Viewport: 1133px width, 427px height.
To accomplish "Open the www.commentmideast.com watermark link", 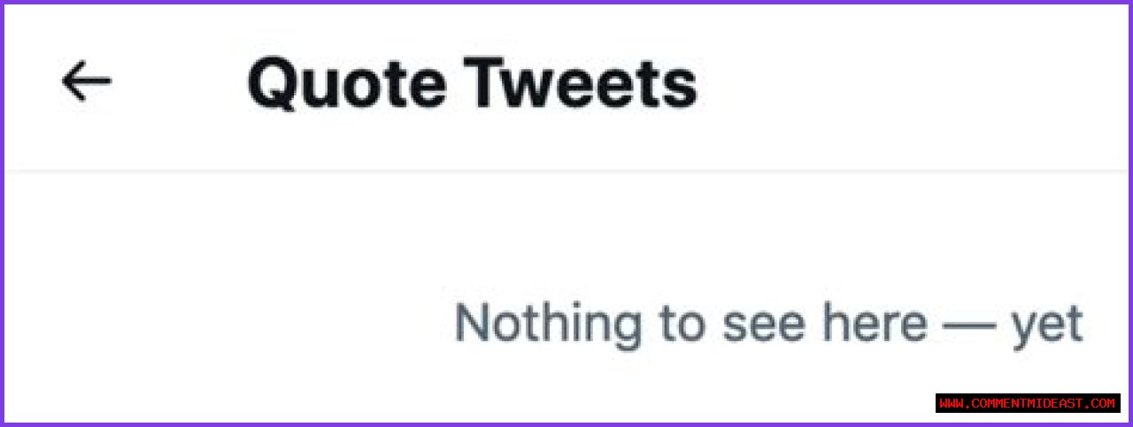I will pos(1027,403).
